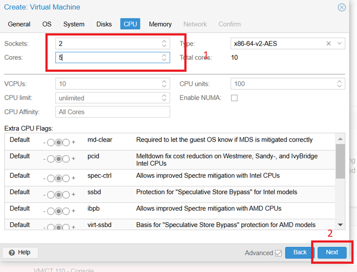Open the CPU Type dropdown arrow
This screenshot has height=272, width=357.
[x=339, y=44]
